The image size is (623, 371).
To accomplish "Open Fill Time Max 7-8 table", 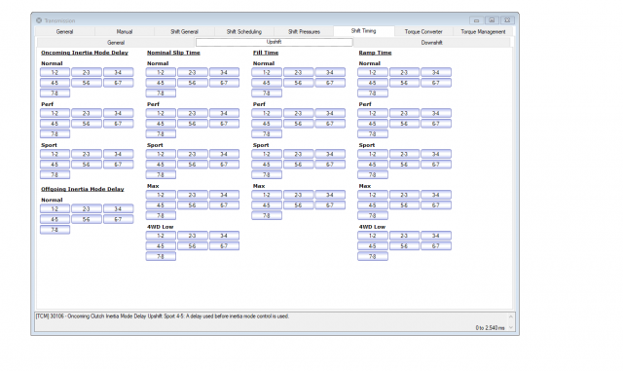I will pos(267,215).
